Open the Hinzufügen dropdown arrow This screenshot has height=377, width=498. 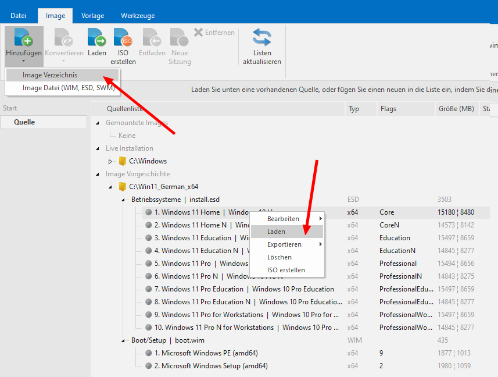(x=23, y=61)
